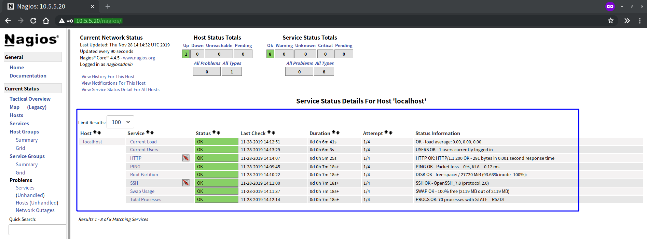The height and width of the screenshot is (239, 647).
Task: Click the PING service link
Action: pyautogui.click(x=135, y=167)
